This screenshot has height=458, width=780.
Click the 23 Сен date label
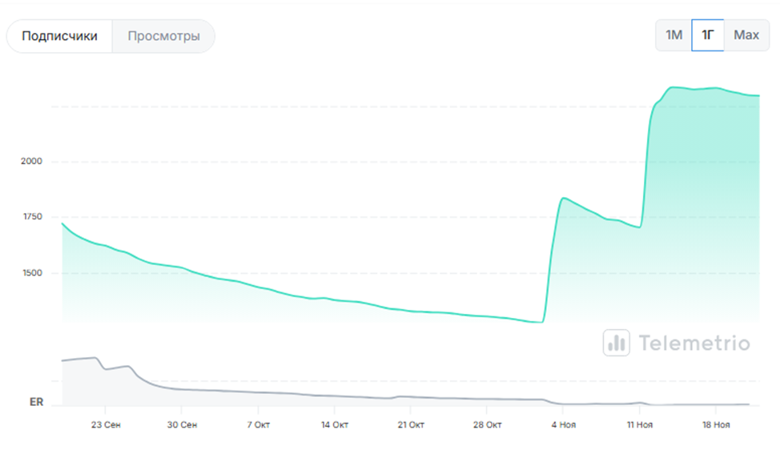[107, 424]
